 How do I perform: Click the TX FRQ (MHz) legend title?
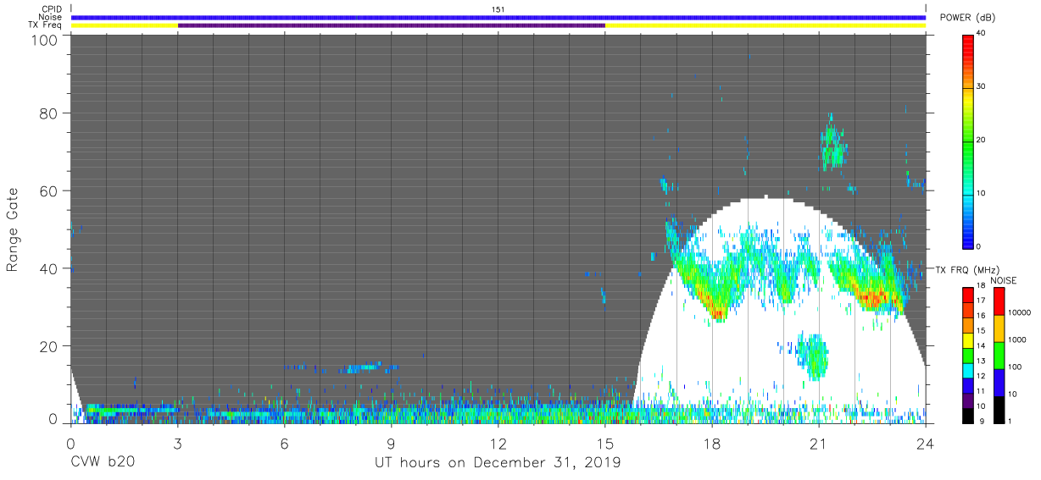[x=966, y=270]
